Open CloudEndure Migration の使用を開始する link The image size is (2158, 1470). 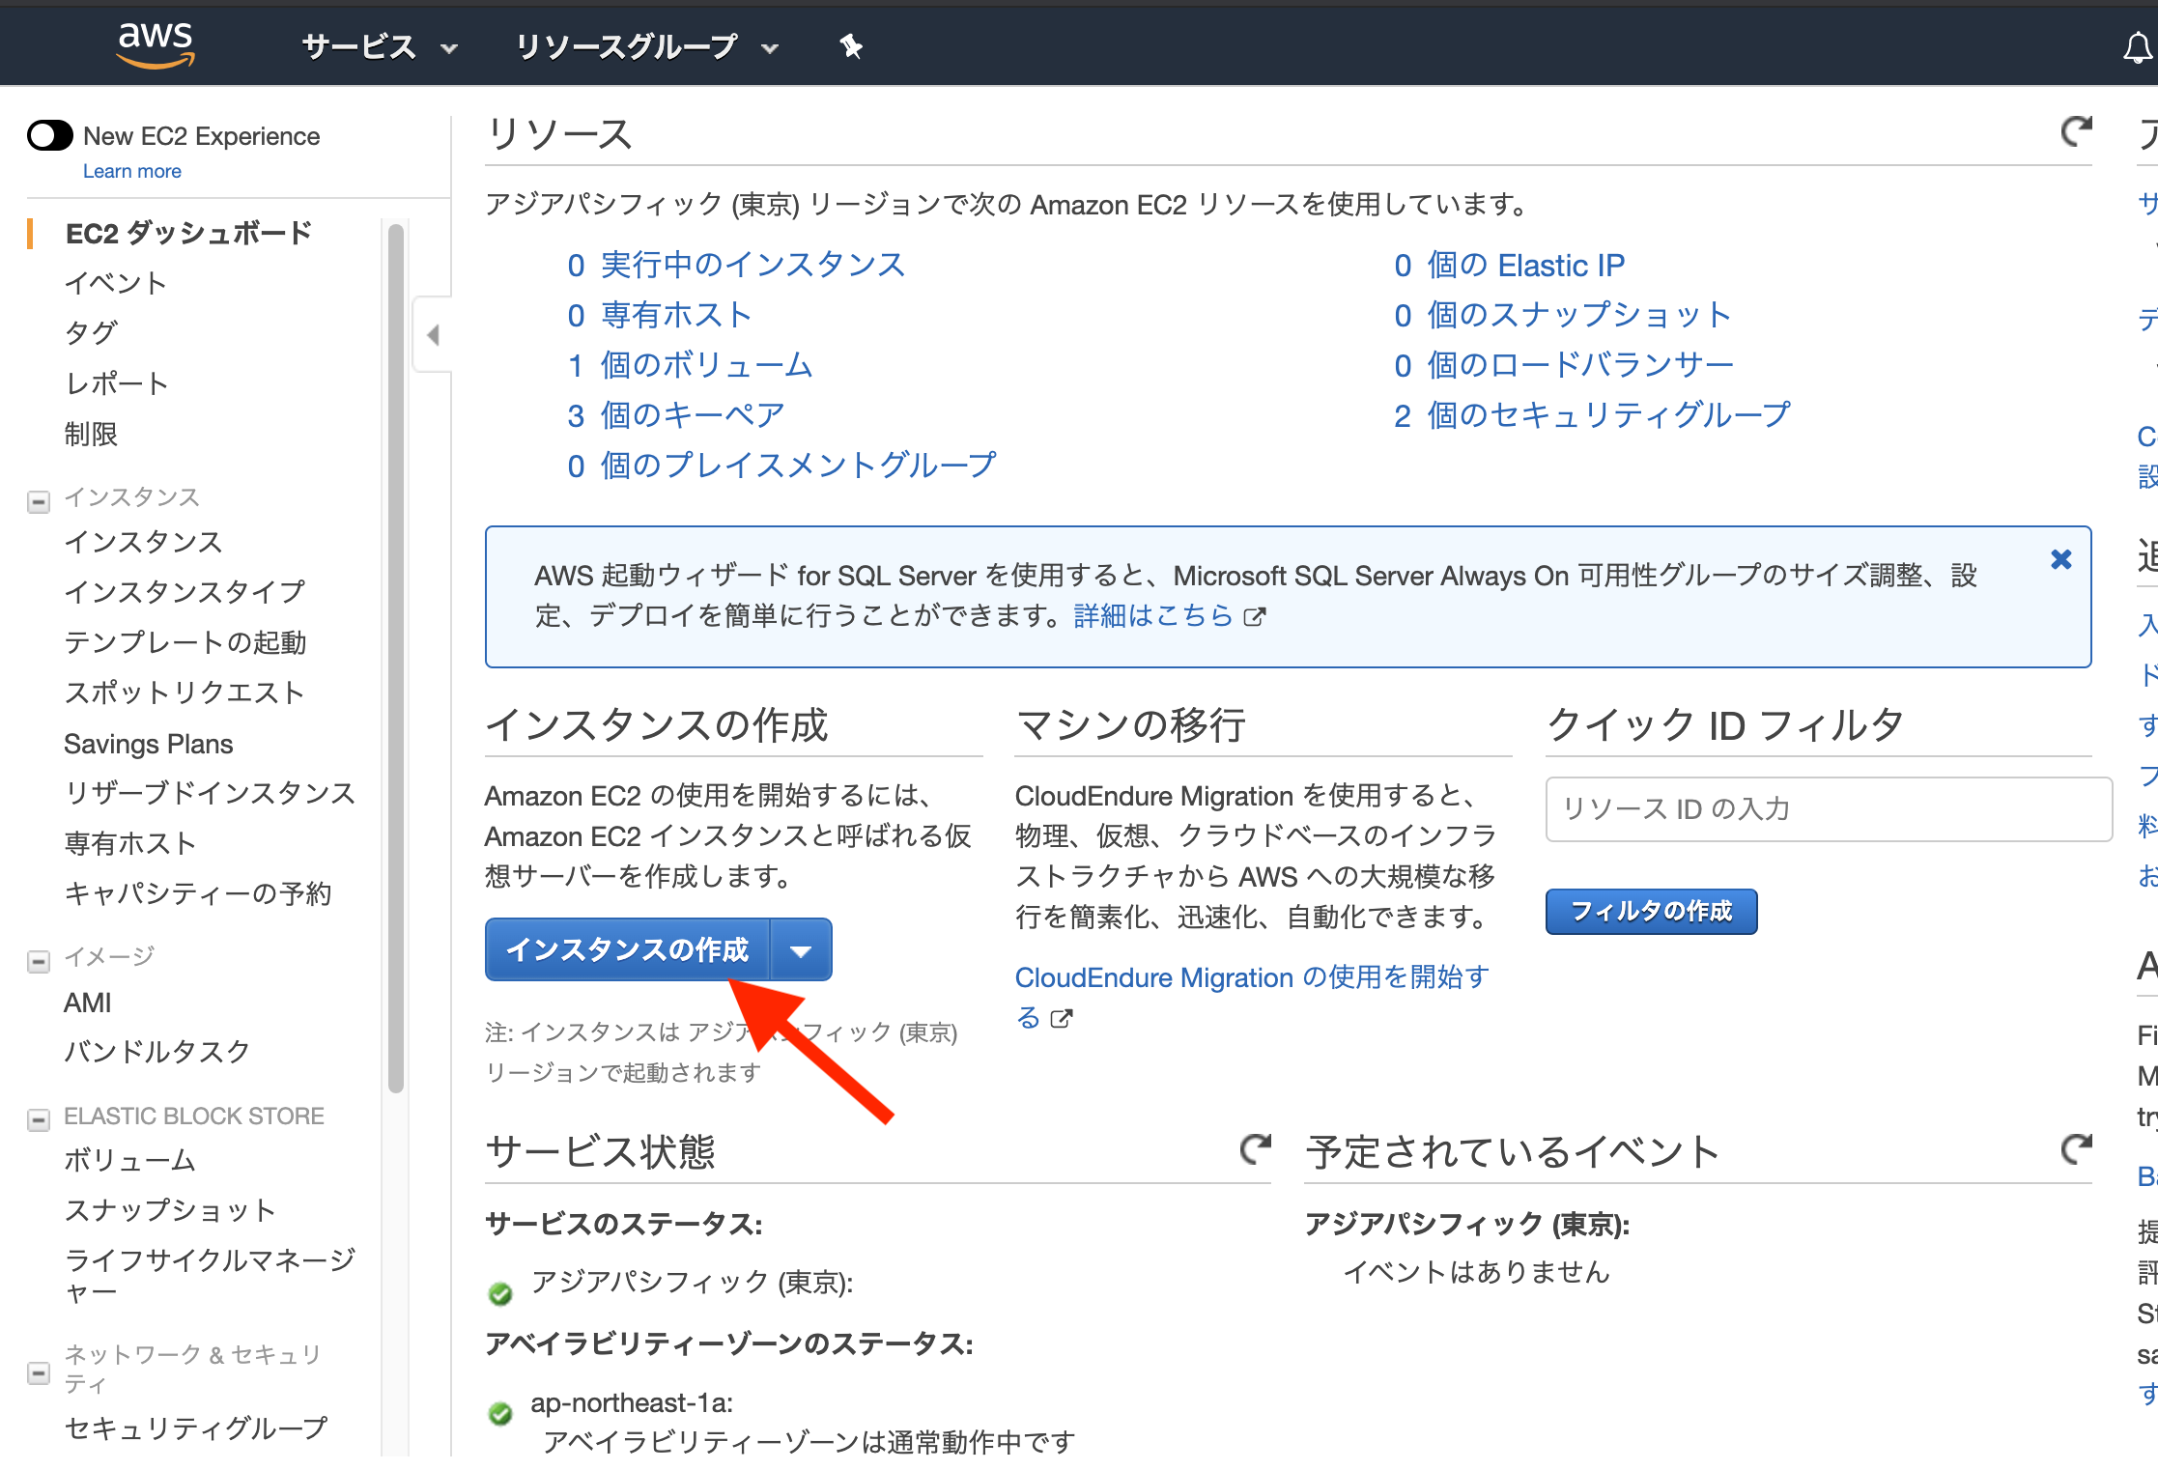tap(1253, 997)
